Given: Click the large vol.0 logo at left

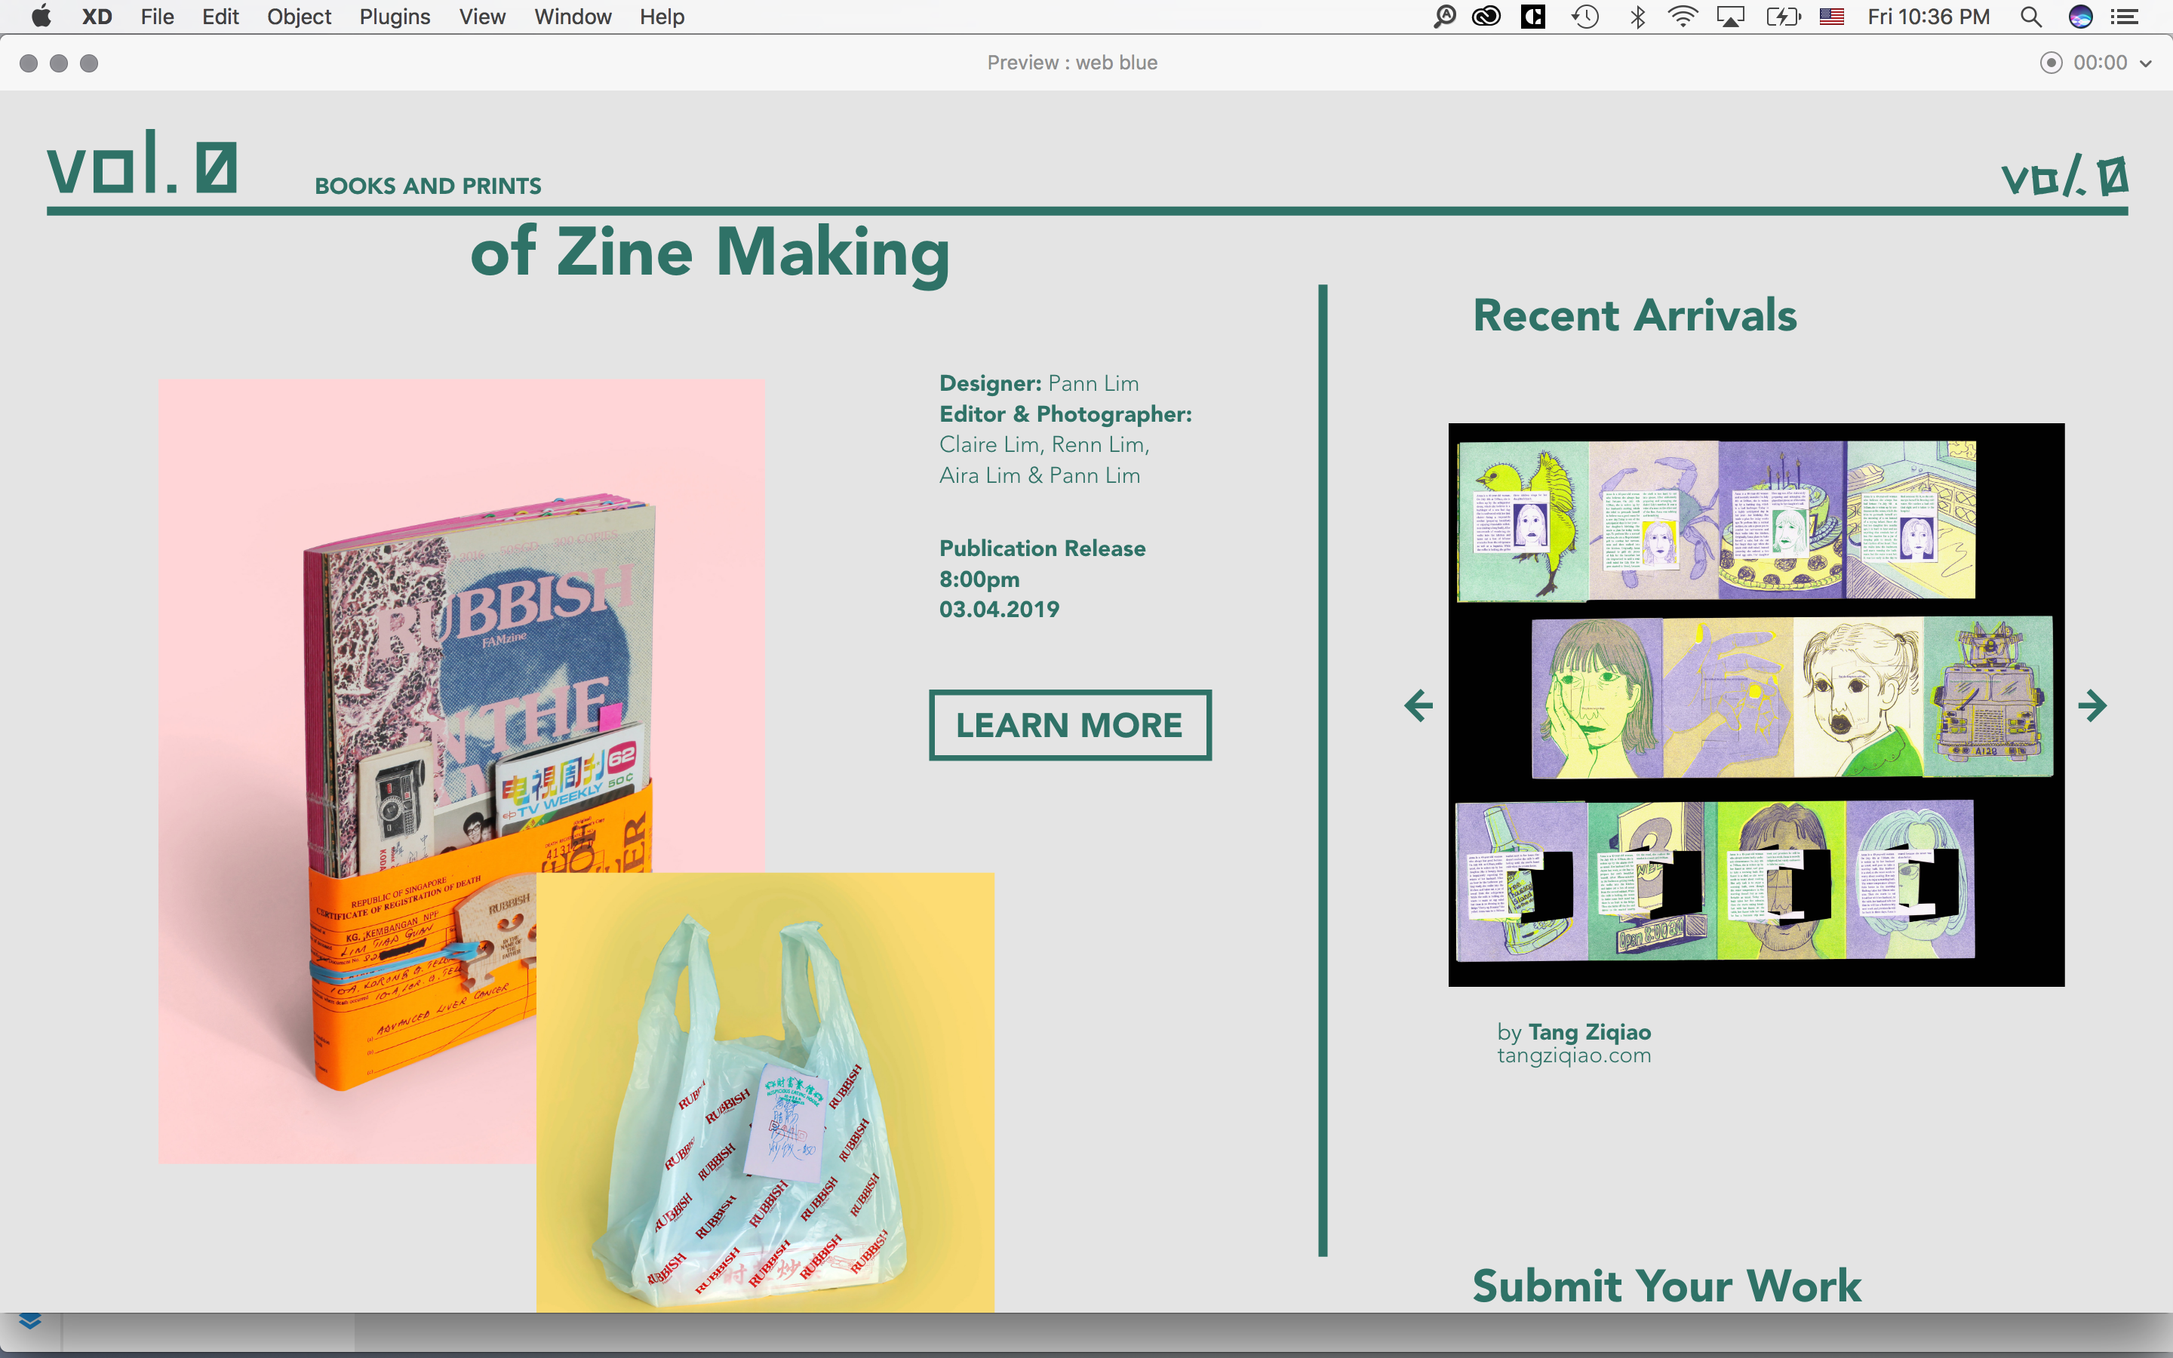Looking at the screenshot, I should click(142, 164).
